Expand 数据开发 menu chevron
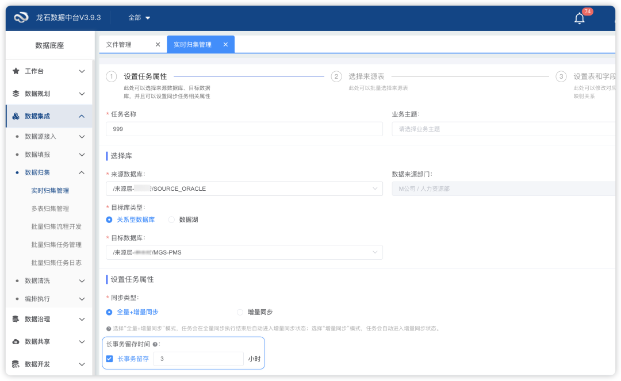 coord(82,364)
